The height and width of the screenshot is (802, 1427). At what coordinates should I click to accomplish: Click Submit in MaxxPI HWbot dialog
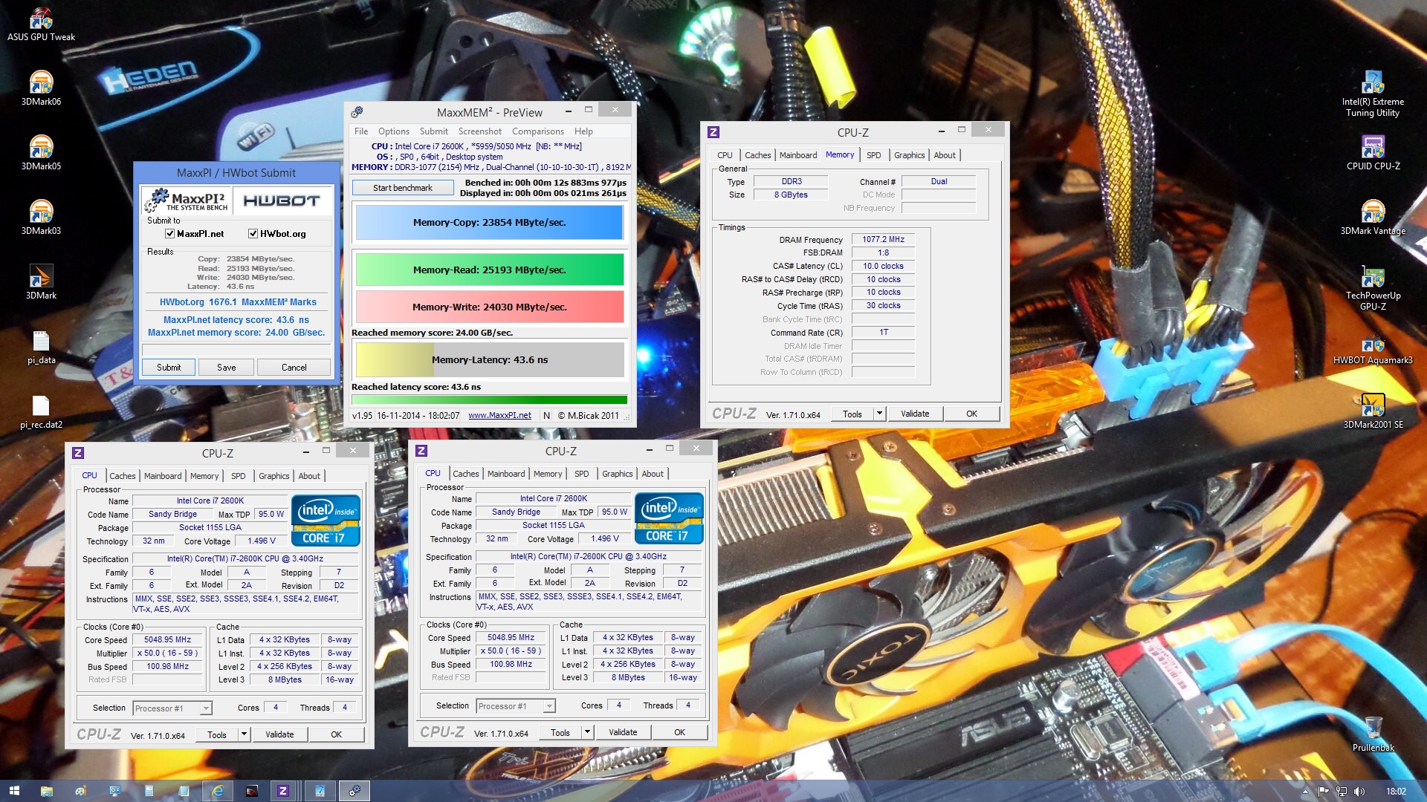click(x=169, y=368)
